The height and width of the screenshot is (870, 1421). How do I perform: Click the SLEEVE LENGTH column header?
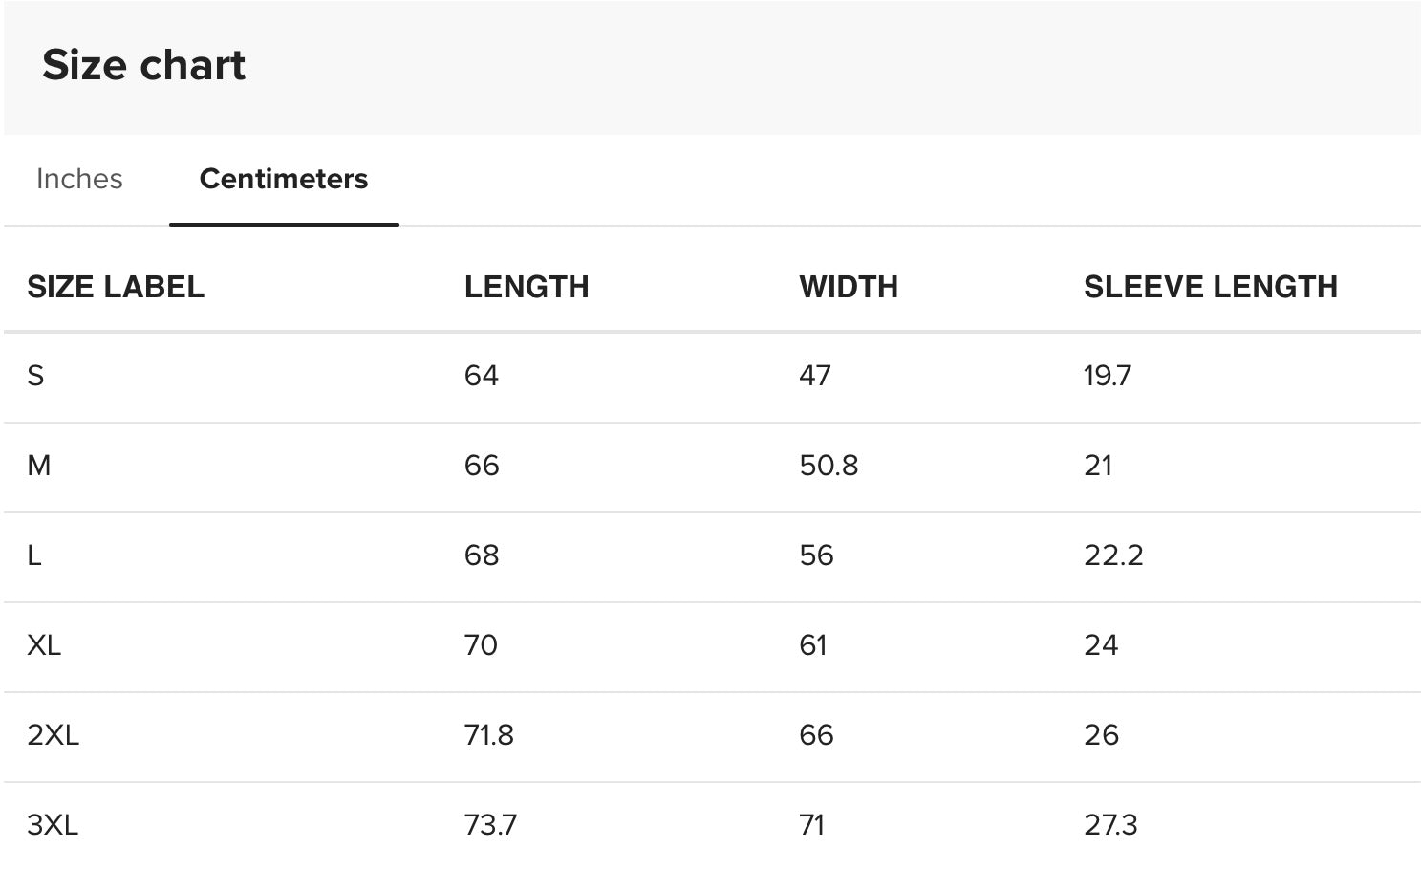[x=1211, y=287]
